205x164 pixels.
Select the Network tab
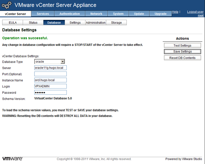(96, 14)
